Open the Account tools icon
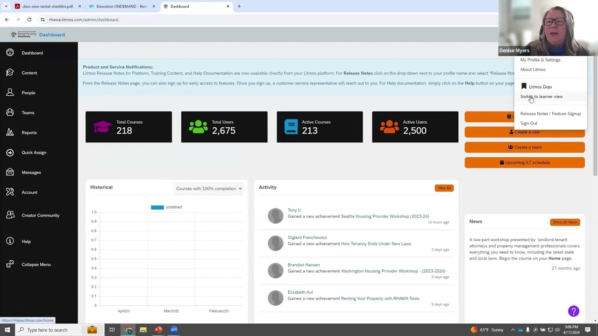Screen dimensions: 598x336 click(x=10, y=192)
